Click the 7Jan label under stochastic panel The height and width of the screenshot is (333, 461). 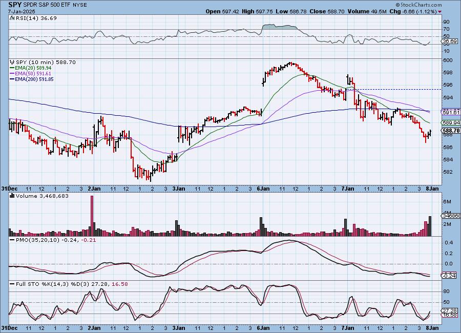click(347, 328)
